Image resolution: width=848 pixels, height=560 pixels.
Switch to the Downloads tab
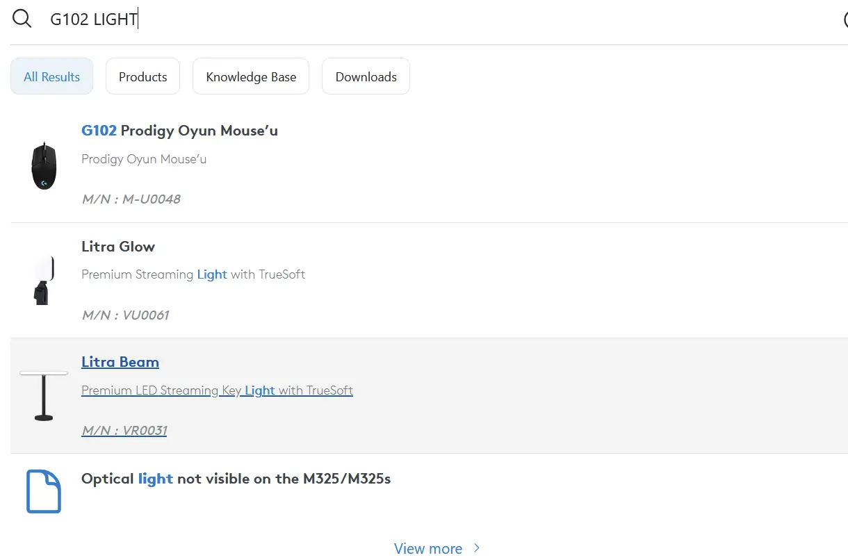coord(366,76)
